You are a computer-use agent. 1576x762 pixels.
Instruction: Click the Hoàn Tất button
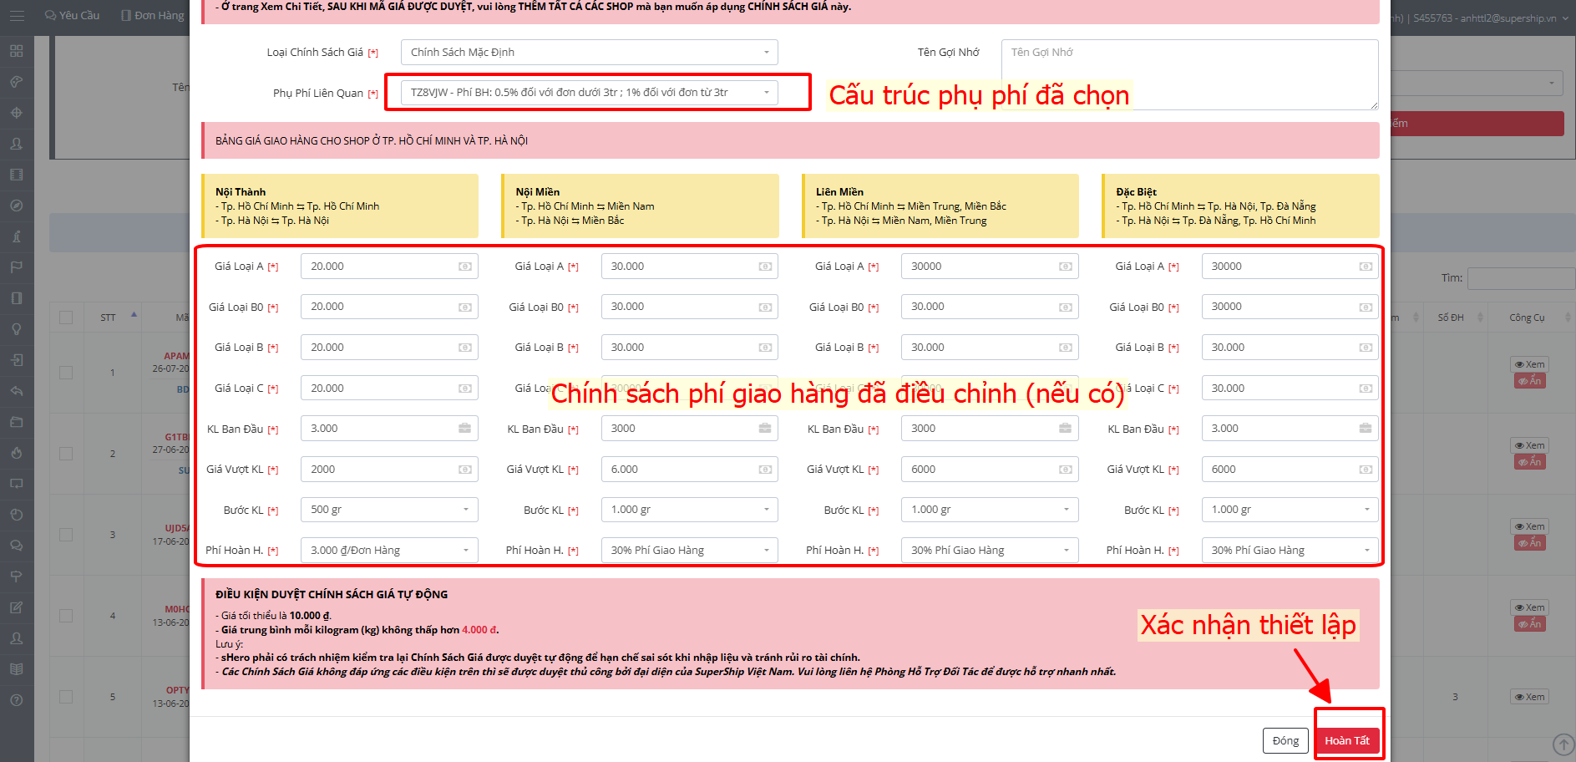[1347, 741]
